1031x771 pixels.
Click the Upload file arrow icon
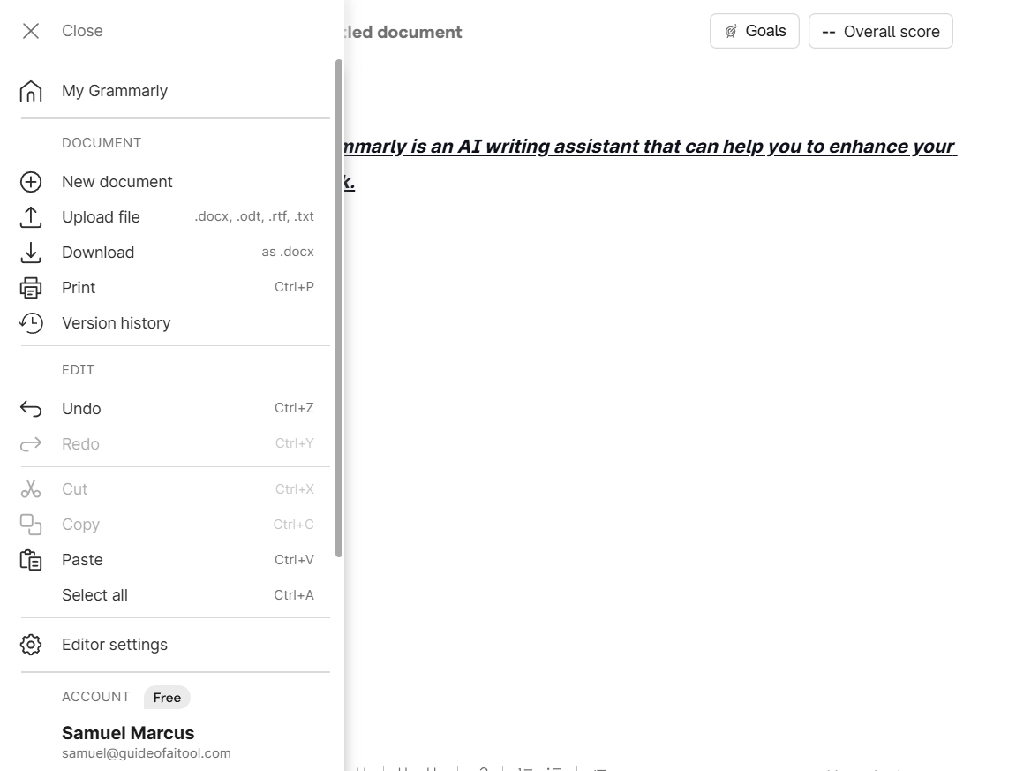point(31,217)
